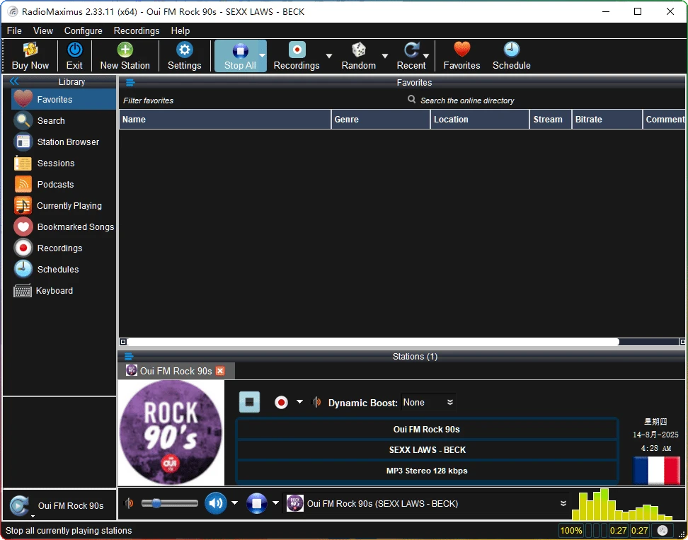Start recording with the red record button
Screen dimensions: 688x540
[x=281, y=402]
